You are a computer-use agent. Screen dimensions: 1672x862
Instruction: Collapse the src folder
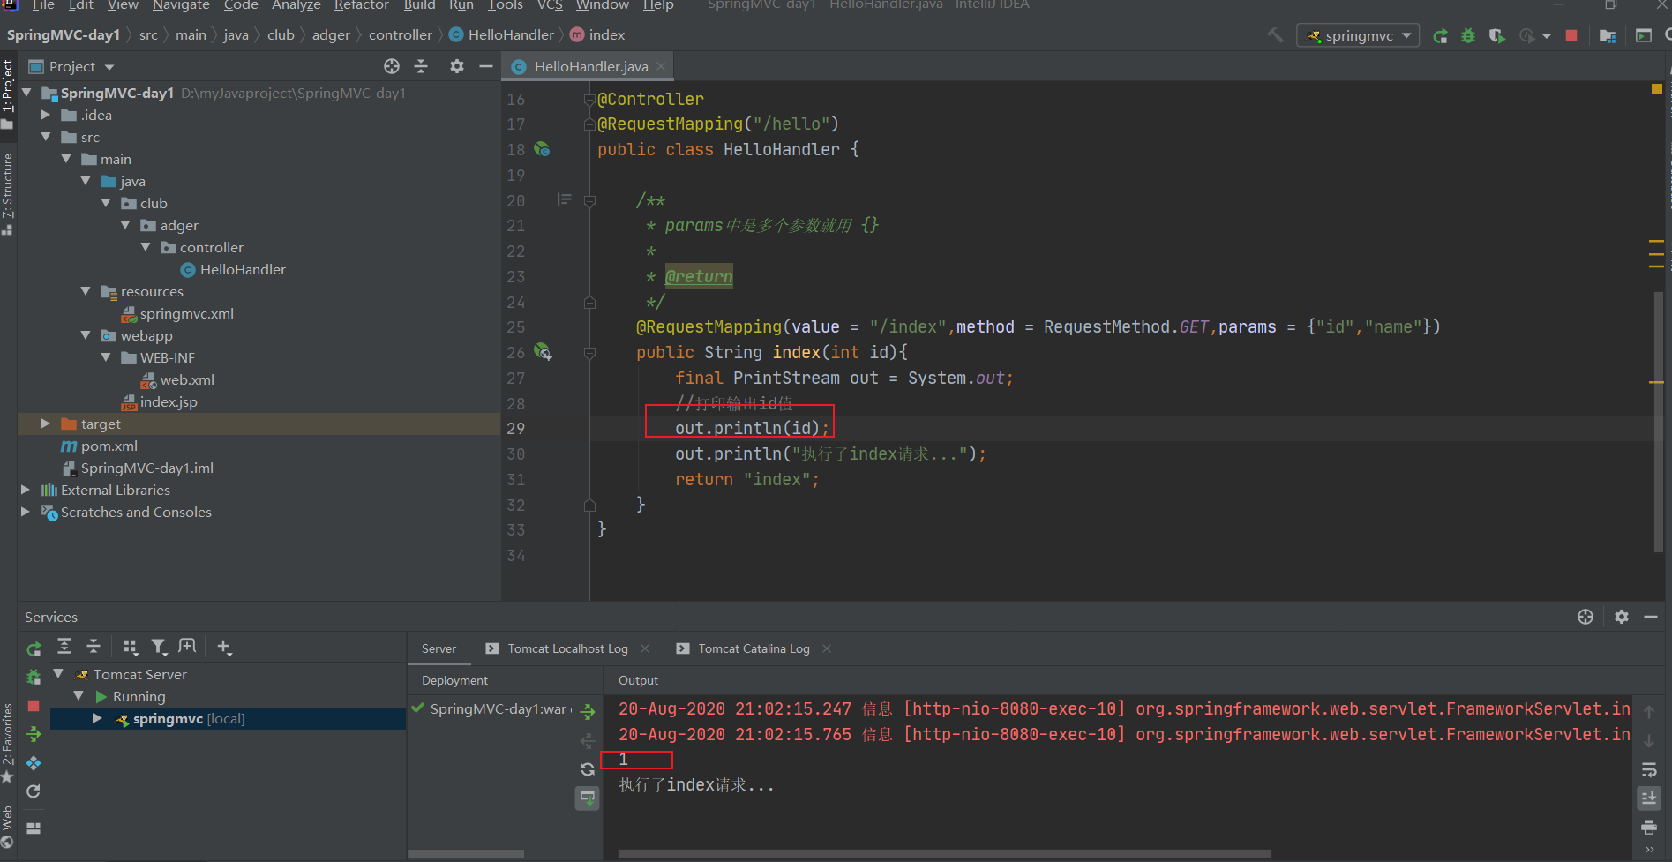46,137
